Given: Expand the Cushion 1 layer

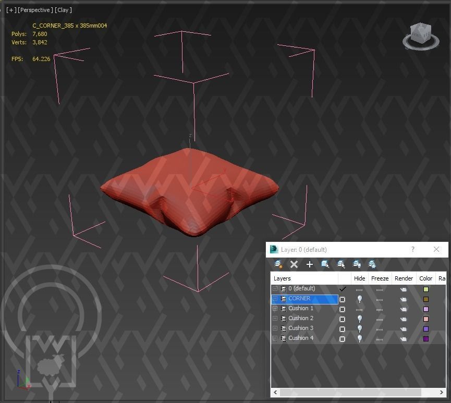Looking at the screenshot, I should (275, 308).
